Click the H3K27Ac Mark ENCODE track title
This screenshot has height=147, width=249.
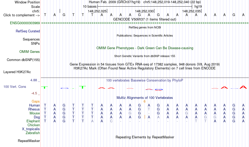[145, 68]
